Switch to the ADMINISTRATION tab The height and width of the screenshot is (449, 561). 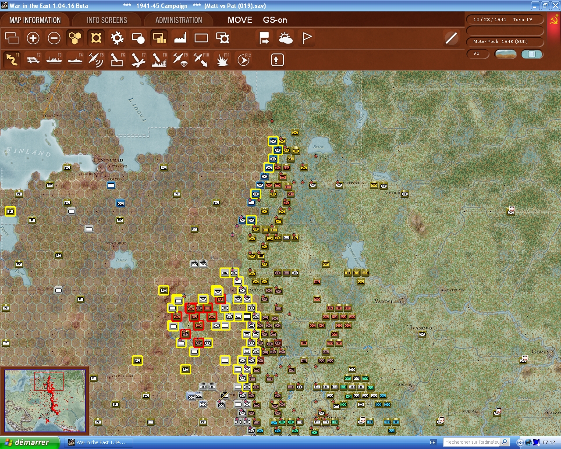pos(178,20)
